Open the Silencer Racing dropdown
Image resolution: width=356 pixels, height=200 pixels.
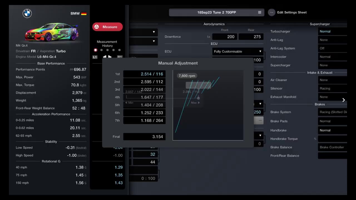(333, 88)
